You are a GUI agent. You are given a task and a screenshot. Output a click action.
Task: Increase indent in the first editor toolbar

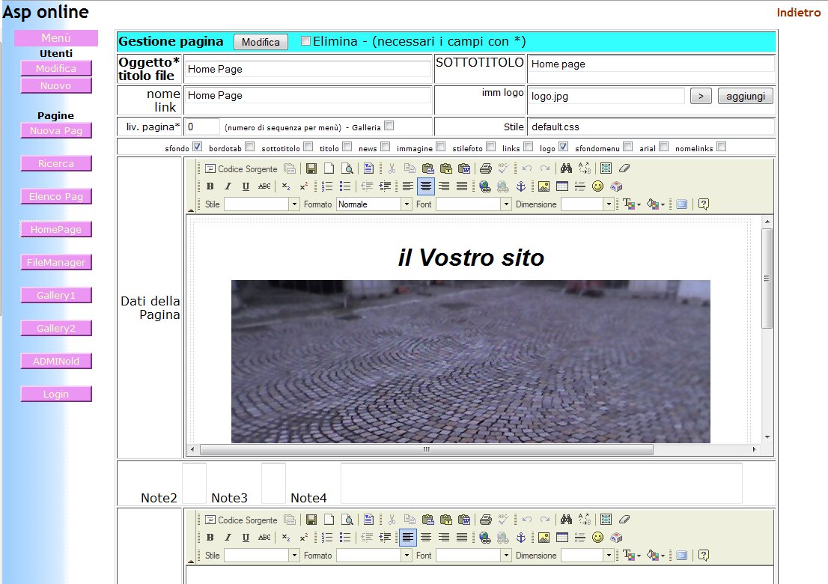385,186
